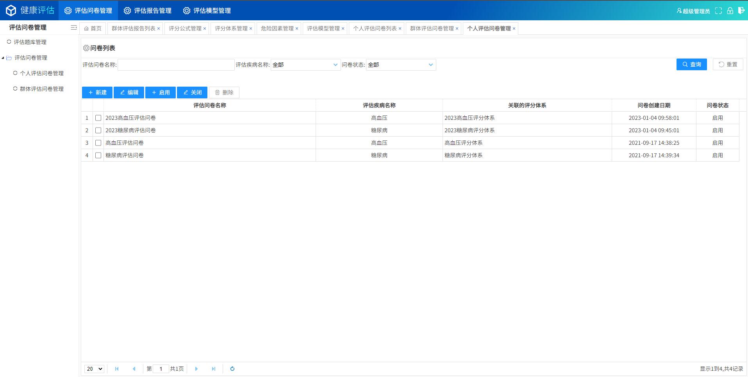Screen dimensions: 748x377
Task: Click the 关联的评分体系 column header
Action: pos(527,105)
